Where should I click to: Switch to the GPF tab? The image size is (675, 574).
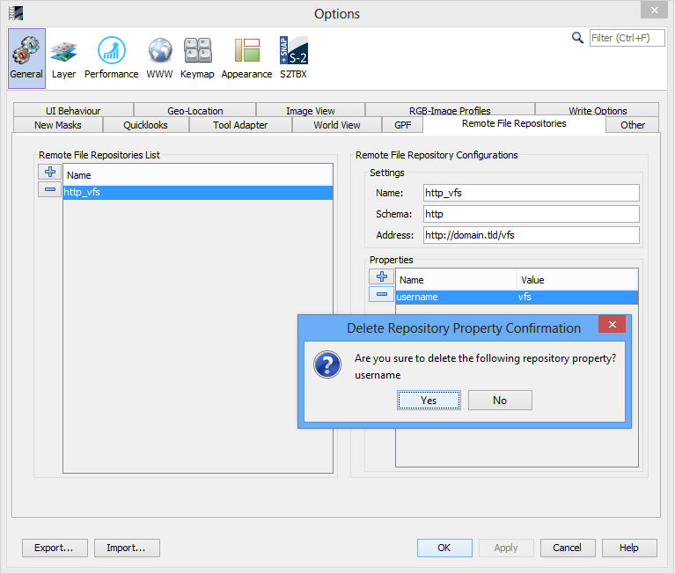(x=402, y=125)
